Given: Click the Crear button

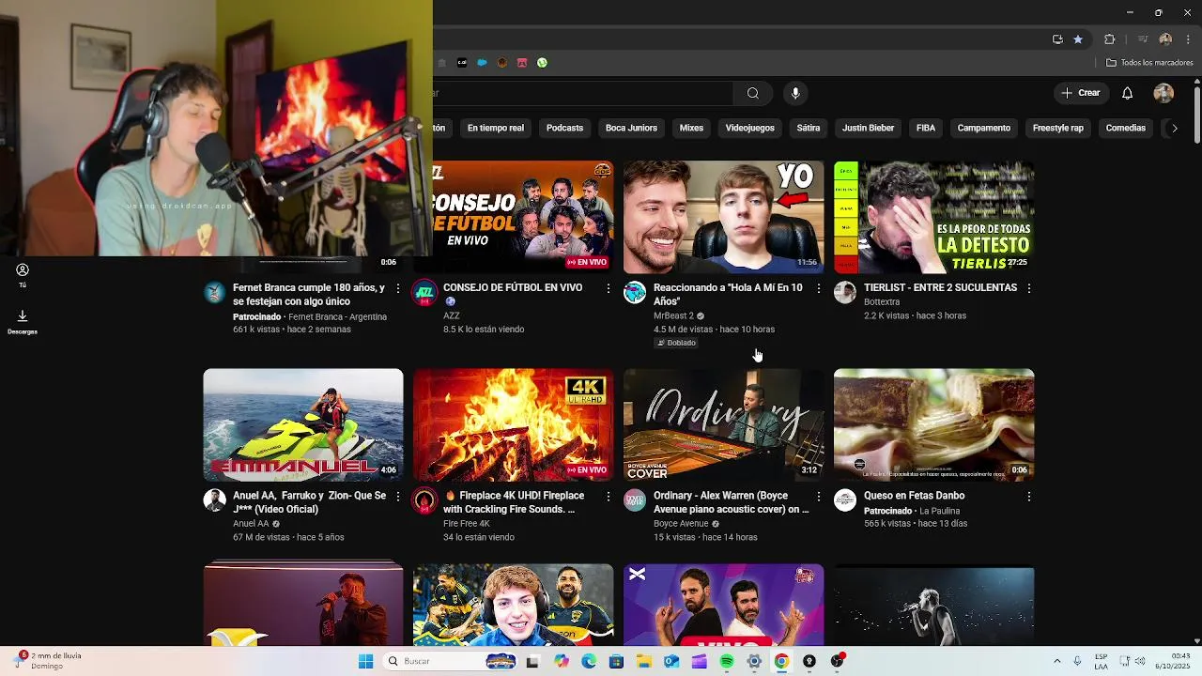Looking at the screenshot, I should tap(1081, 93).
